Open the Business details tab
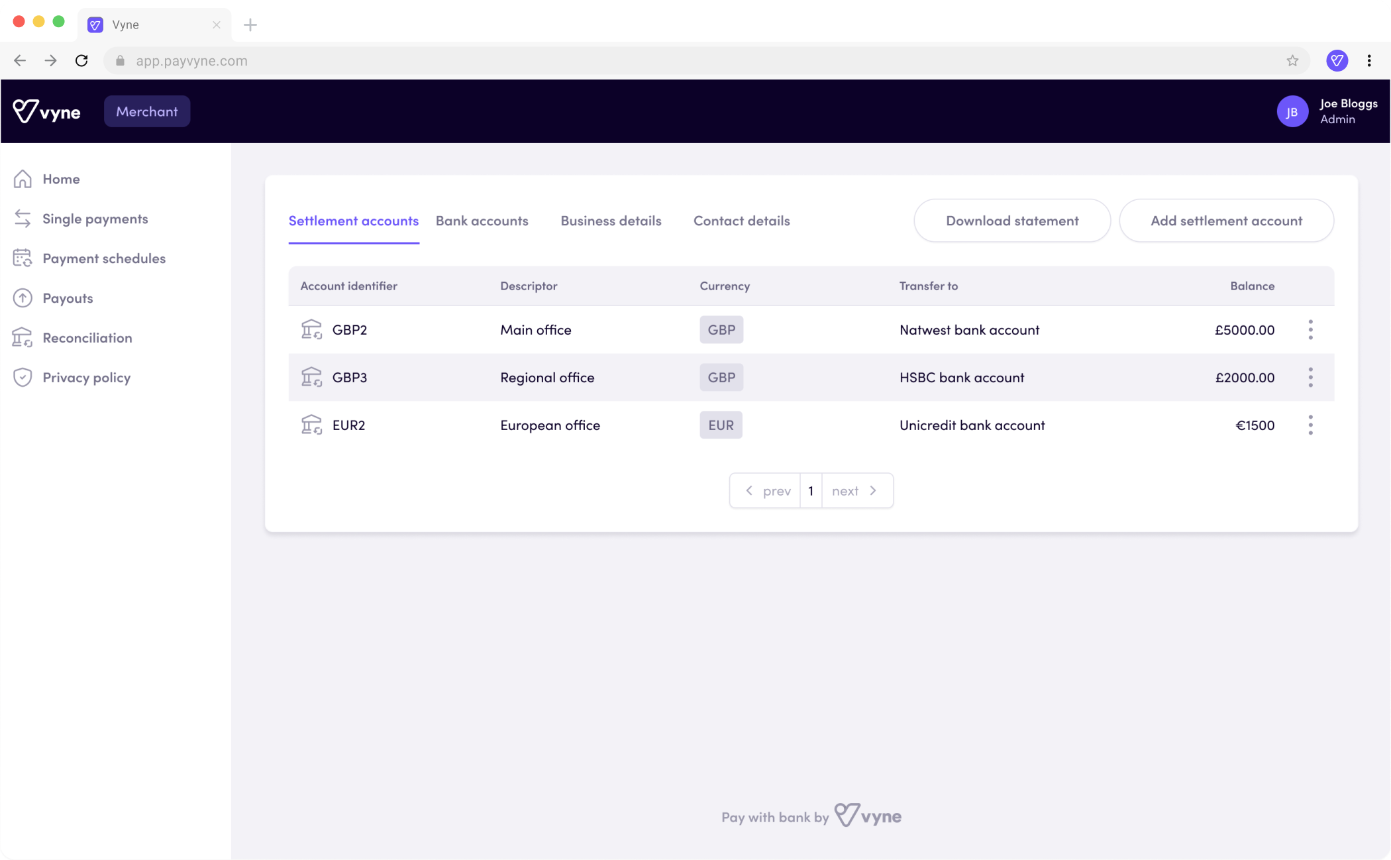1391x860 pixels. pos(611,221)
